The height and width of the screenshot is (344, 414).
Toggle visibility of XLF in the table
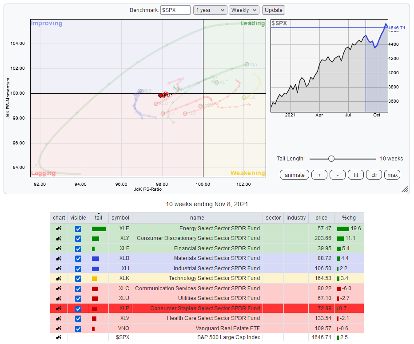(x=78, y=248)
